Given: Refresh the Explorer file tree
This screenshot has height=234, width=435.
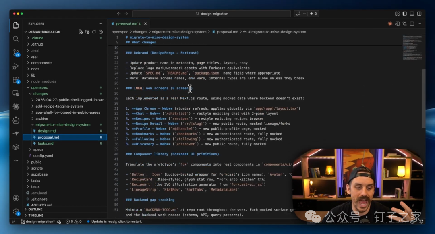Looking at the screenshot, I should click(94, 32).
